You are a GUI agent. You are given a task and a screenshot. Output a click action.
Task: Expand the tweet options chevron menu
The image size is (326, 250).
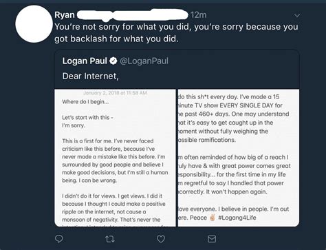click(x=297, y=15)
